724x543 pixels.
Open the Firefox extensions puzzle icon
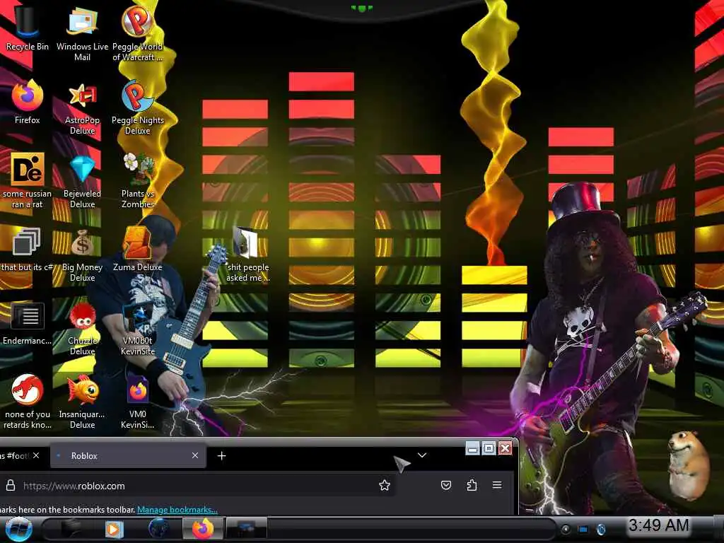472,485
